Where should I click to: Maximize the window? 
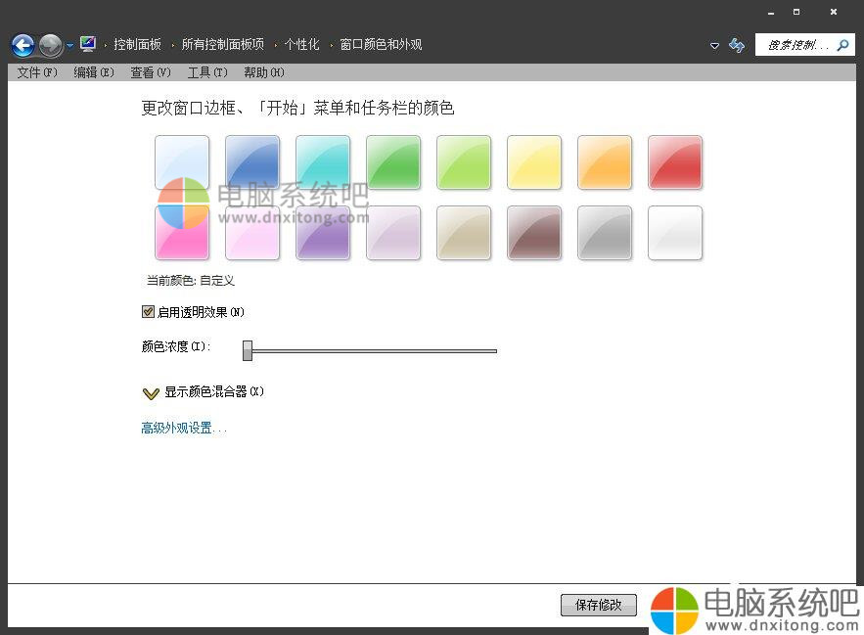796,12
